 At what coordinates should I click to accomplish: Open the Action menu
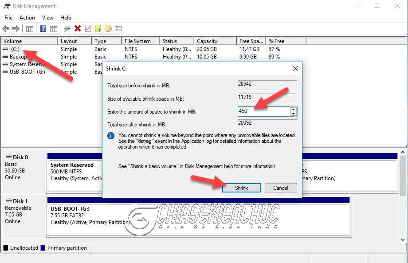[27, 18]
